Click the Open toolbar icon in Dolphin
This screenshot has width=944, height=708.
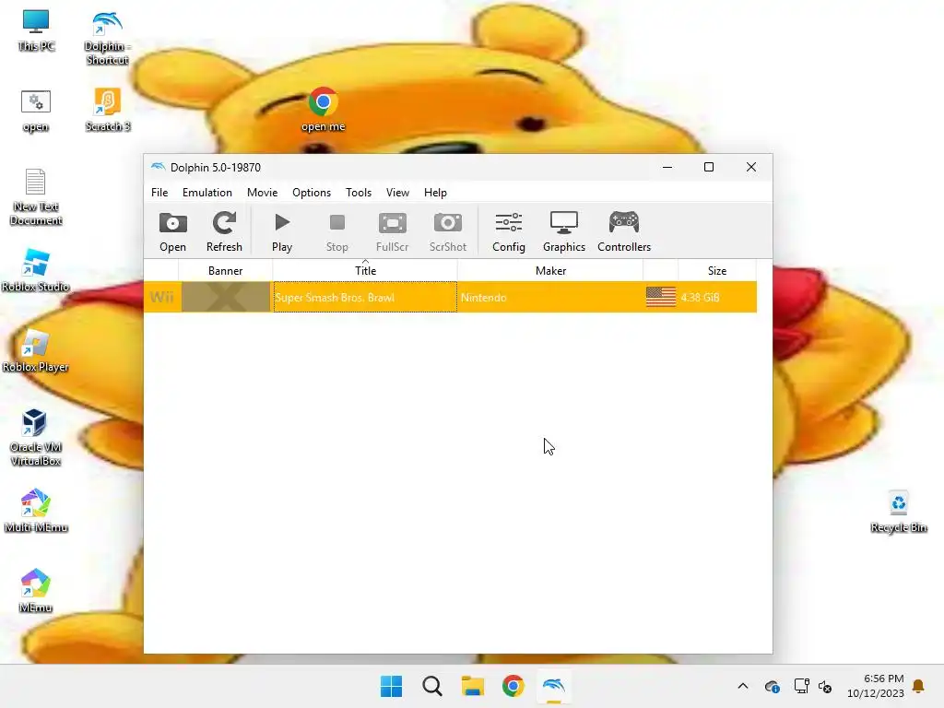tap(172, 231)
